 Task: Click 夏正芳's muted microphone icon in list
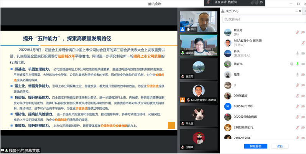tap(298, 32)
